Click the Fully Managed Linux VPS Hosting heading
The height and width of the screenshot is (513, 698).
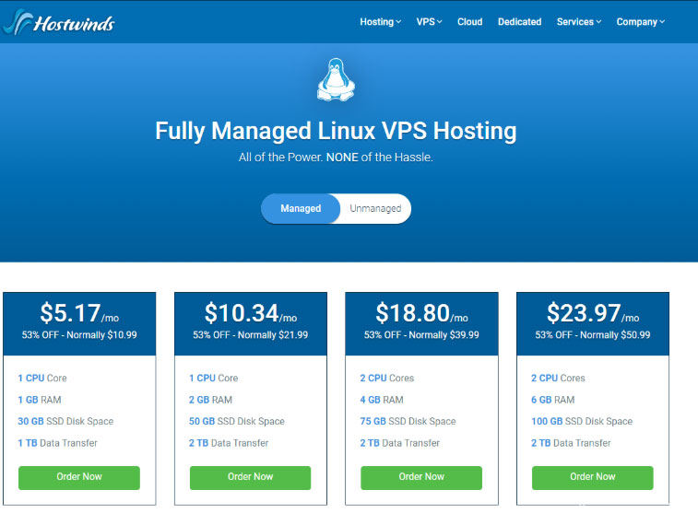[x=336, y=131]
